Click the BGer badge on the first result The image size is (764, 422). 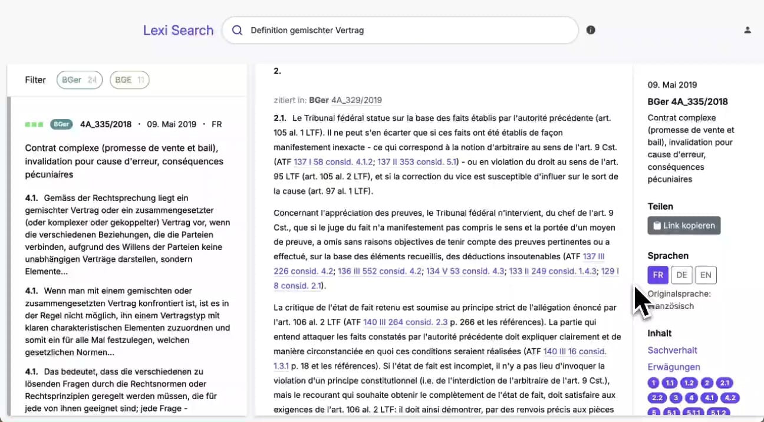tap(61, 124)
